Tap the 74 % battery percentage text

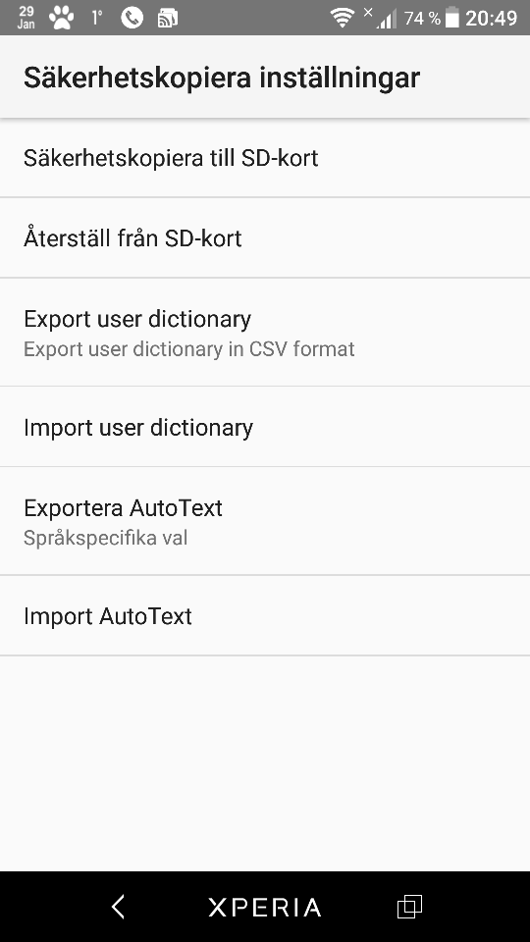pos(422,19)
